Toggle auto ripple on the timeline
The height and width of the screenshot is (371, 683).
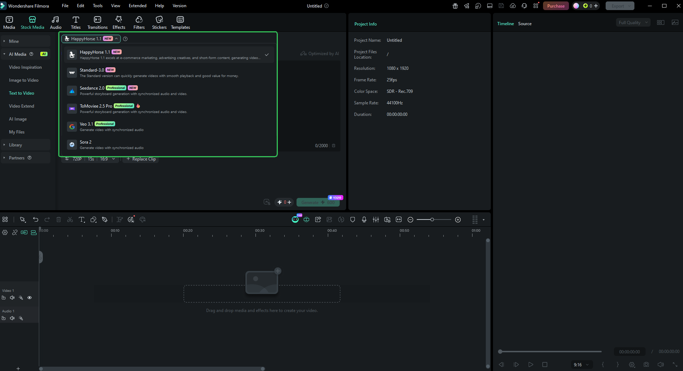[34, 232]
